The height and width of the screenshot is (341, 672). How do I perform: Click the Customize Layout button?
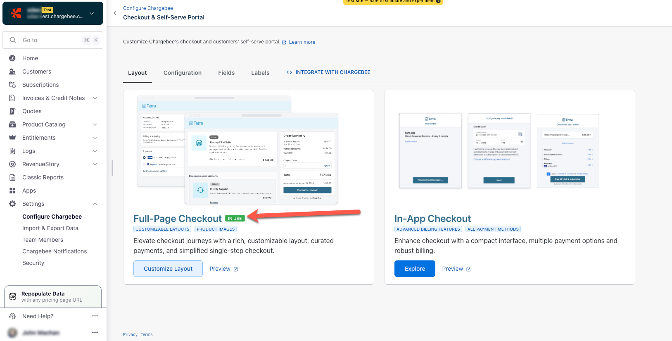[x=168, y=269]
